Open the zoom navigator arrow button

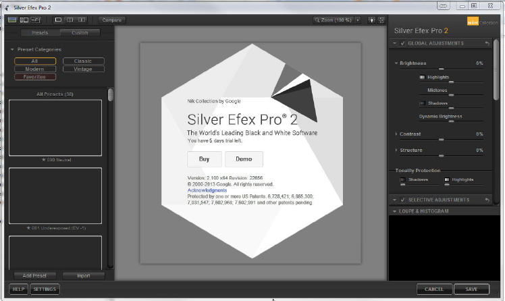358,20
